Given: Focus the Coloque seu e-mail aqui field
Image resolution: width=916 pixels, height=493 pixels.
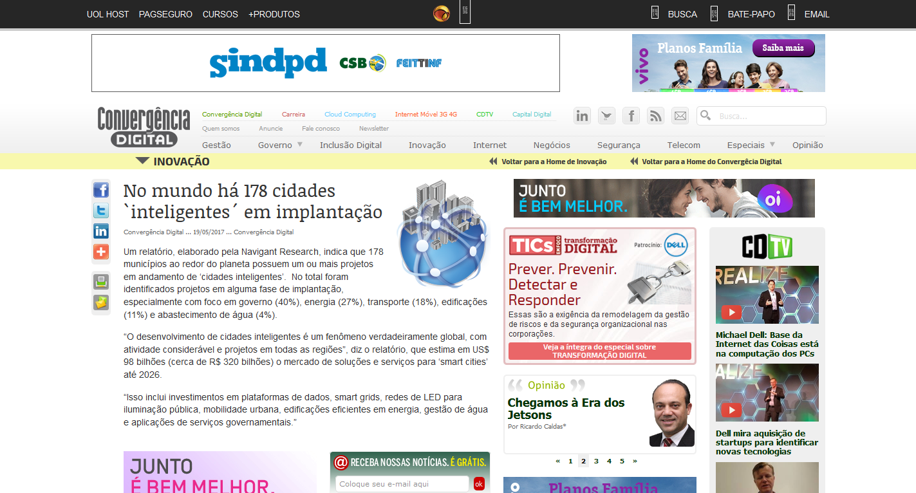Looking at the screenshot, I should point(402,484).
